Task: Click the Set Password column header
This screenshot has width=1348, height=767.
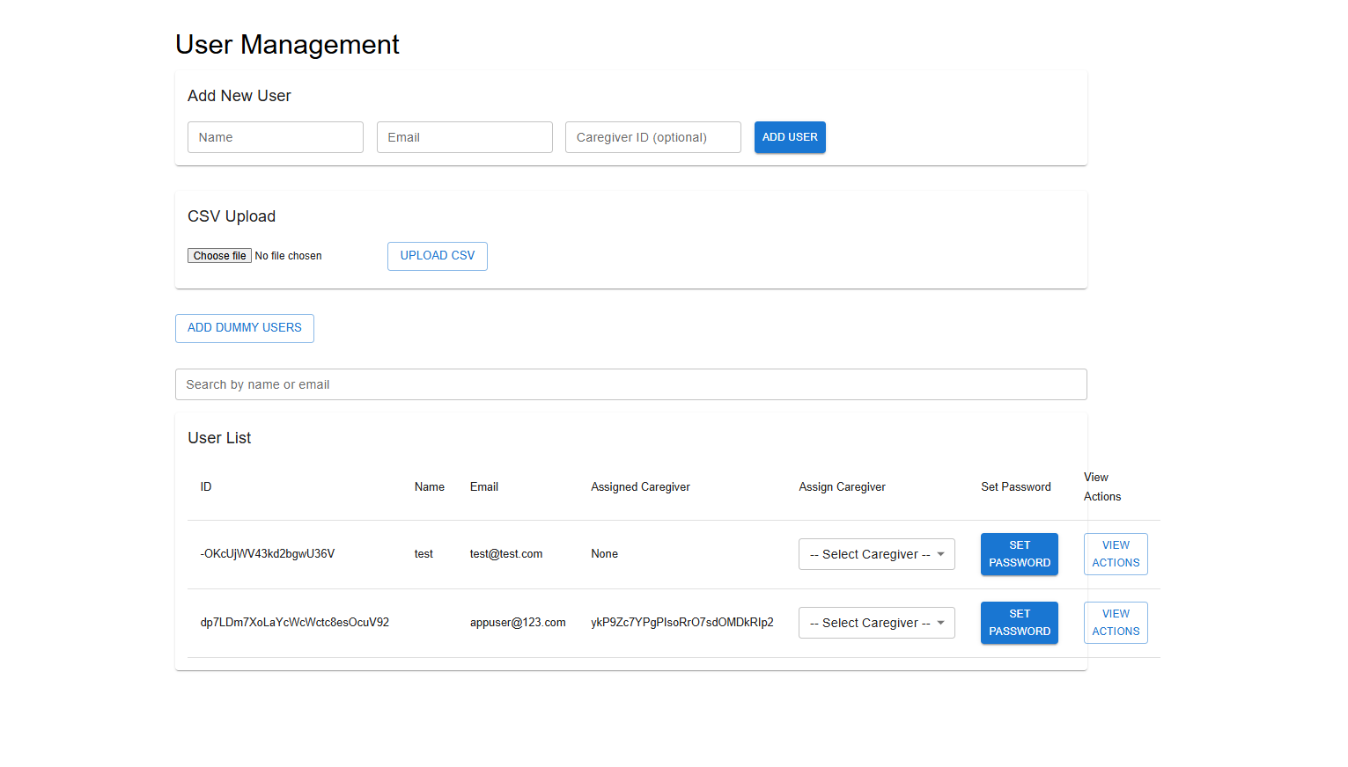Action: click(1015, 486)
